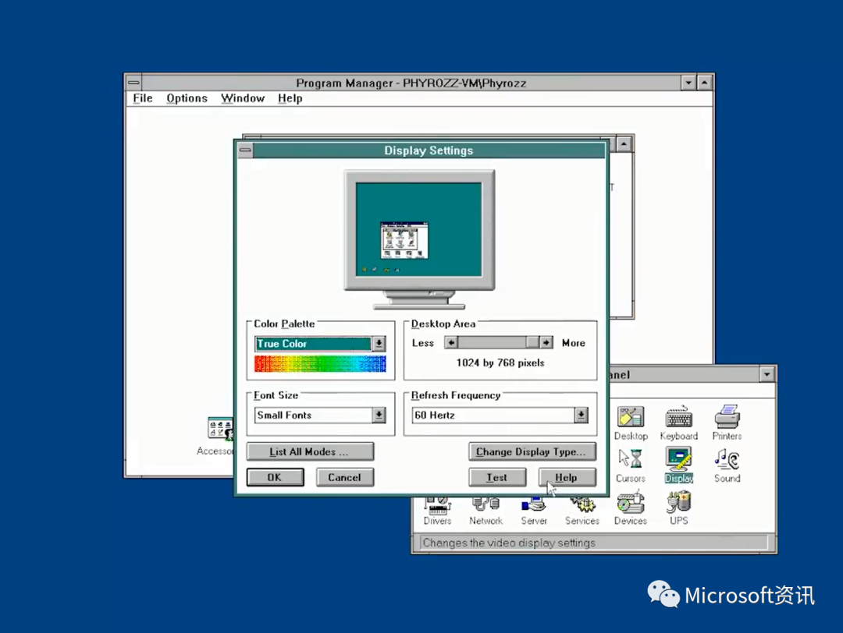Expand the Color Palette dropdown
This screenshot has width=843, height=633.
379,344
